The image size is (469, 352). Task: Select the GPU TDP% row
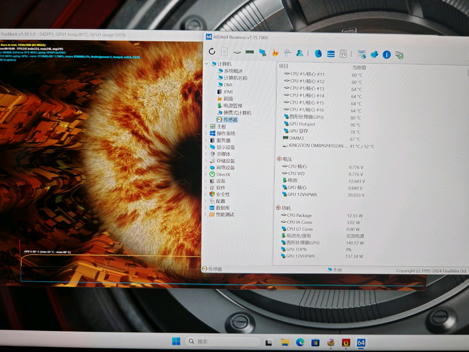pos(316,249)
